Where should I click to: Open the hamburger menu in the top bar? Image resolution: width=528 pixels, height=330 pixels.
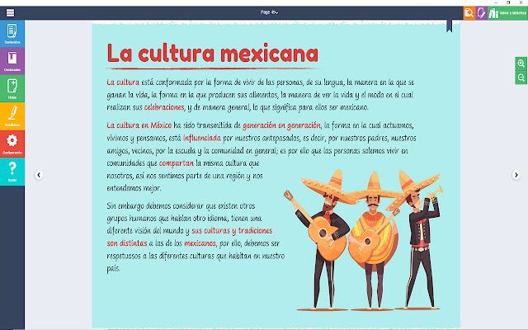11,13
